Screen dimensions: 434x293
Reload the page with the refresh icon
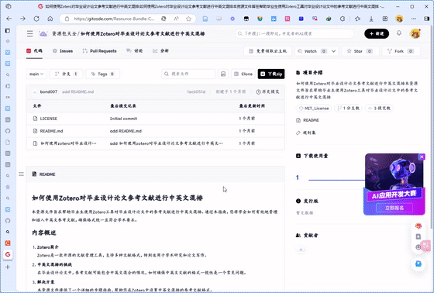(36, 19)
